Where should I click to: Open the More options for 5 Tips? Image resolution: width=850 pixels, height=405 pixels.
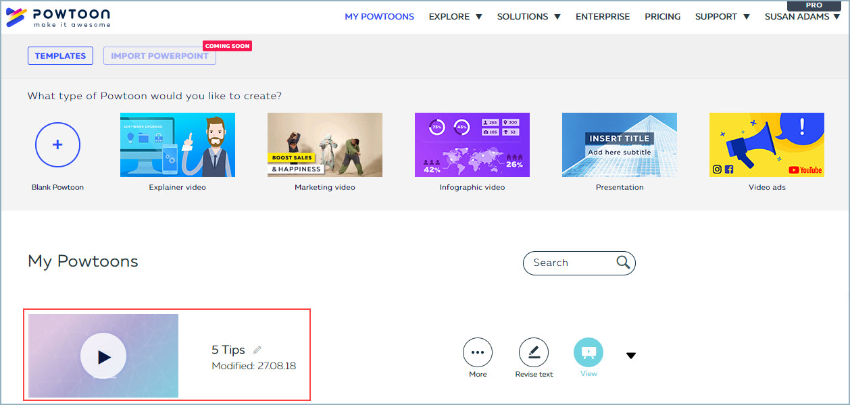click(x=478, y=352)
